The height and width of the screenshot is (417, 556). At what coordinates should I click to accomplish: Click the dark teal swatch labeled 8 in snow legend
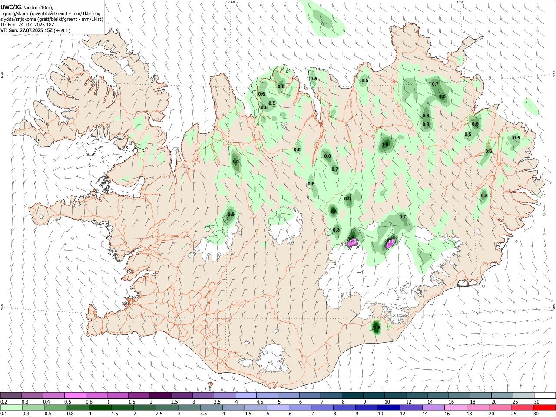pos(353,395)
